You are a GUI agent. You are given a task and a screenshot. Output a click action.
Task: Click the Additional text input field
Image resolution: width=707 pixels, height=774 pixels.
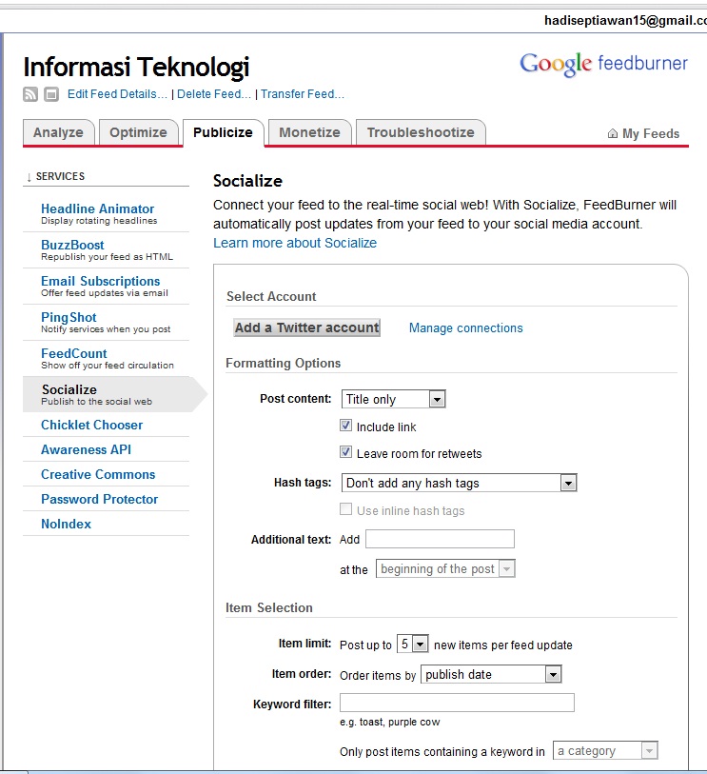coord(440,539)
